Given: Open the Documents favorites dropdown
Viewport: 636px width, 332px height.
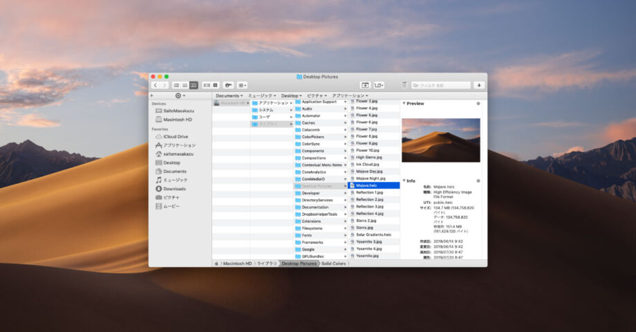Looking at the screenshot, I should tap(229, 95).
